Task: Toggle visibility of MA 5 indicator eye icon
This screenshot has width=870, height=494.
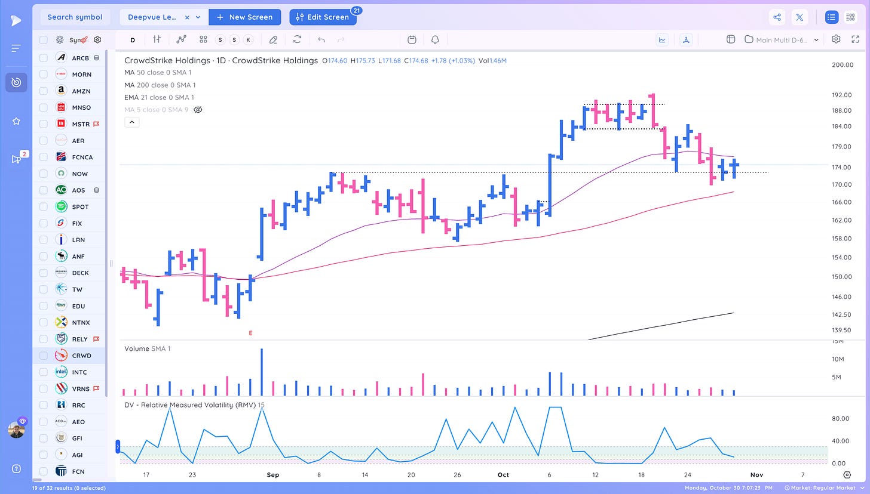Action: [198, 110]
